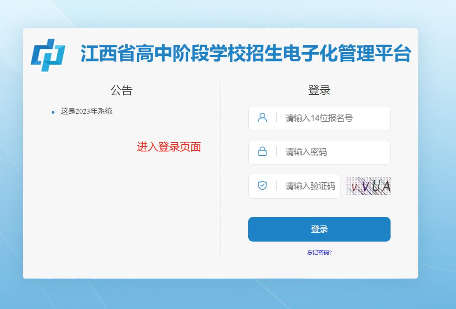This screenshot has height=309, width=456.
Task: Click the 江西省高中阶段学校招生电子化管理平台 title
Action: 246,54
